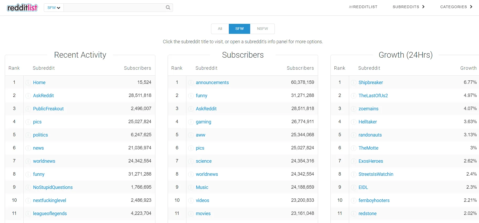Open info panel for Home subreddit
479x223 pixels.
pos(28,83)
